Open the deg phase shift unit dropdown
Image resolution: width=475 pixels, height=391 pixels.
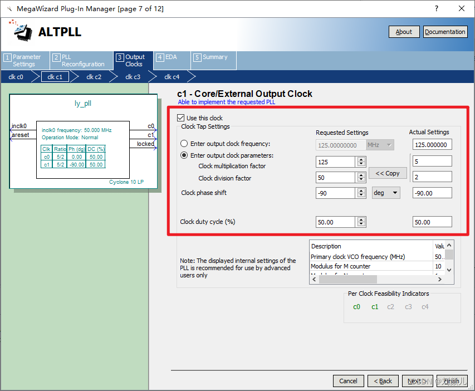tap(386, 193)
